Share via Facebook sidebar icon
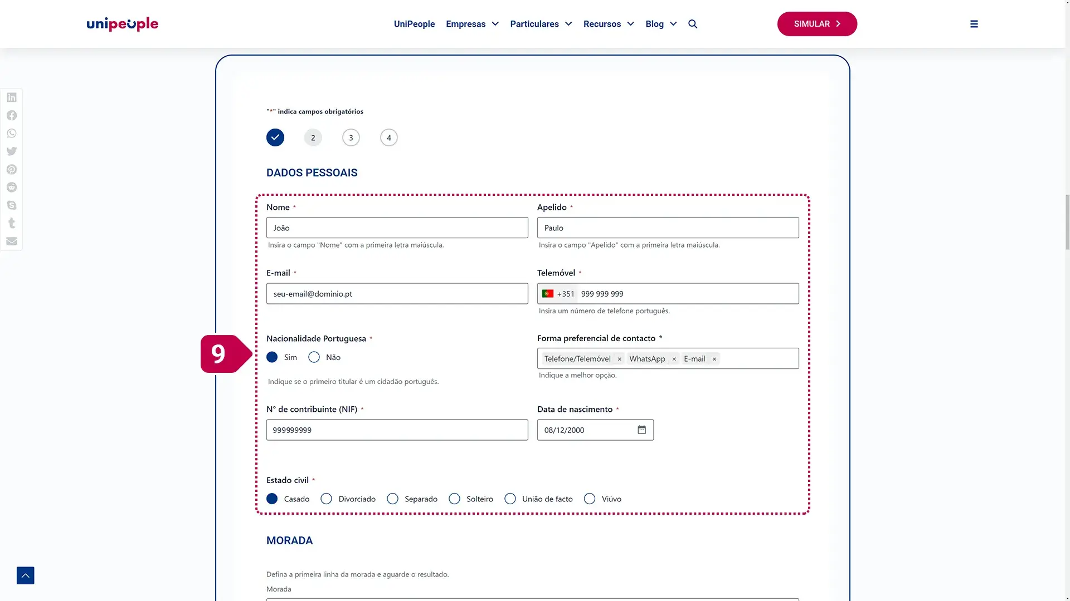 pyautogui.click(x=12, y=115)
